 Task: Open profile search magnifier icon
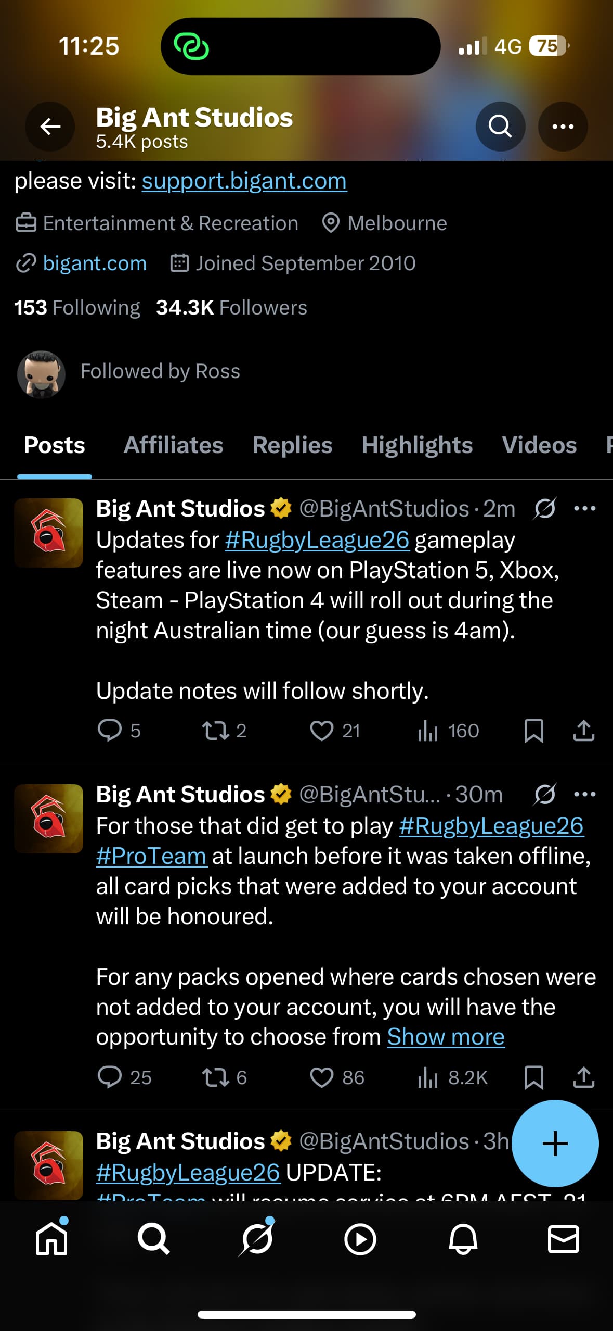coord(500,126)
